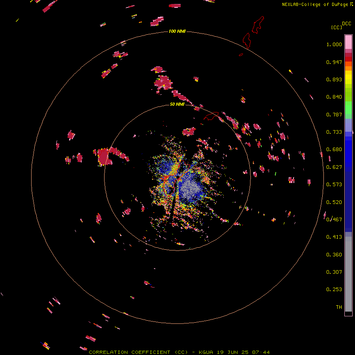The width and height of the screenshot is (355, 355).
Task: Click the 0.893 scale value
Action: 334,79
